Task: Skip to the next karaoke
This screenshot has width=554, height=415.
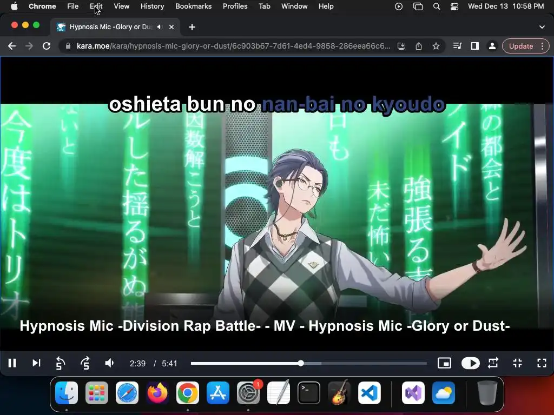Action: (x=36, y=363)
